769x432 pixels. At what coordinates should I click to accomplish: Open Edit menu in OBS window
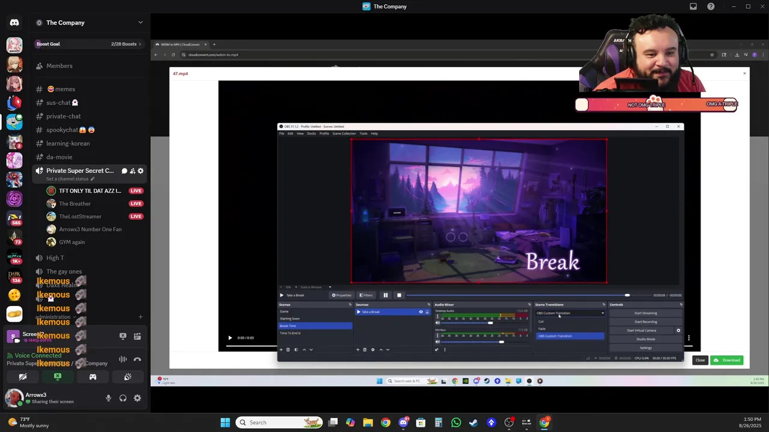coord(290,133)
